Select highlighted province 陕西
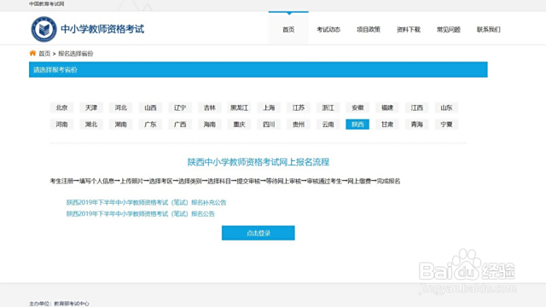The image size is (546, 307). click(x=357, y=125)
